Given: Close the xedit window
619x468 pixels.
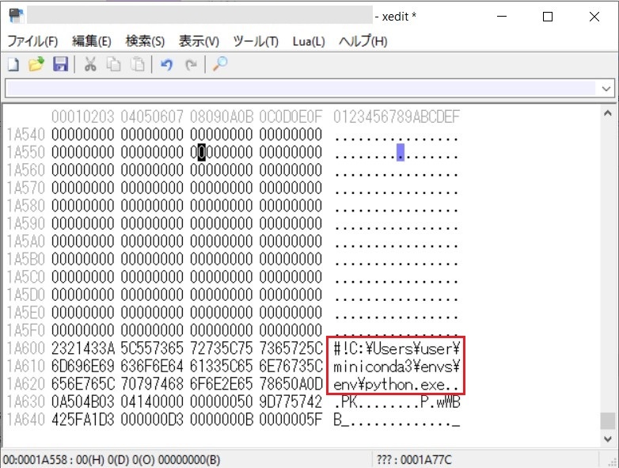Looking at the screenshot, I should pos(594,17).
